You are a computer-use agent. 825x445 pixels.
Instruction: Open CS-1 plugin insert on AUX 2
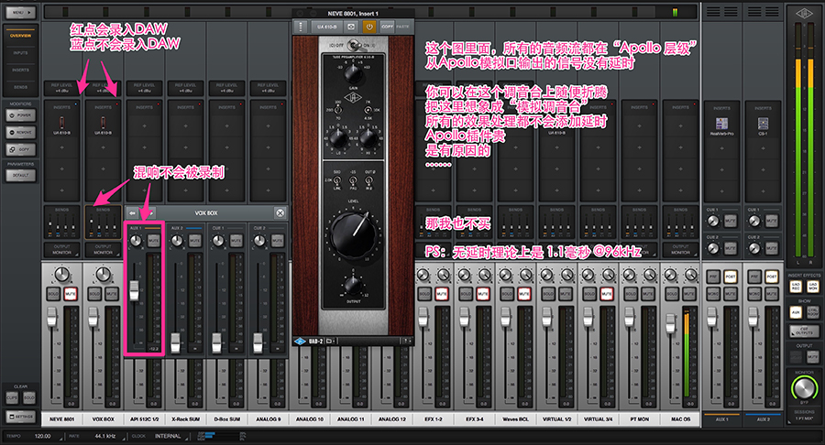click(x=763, y=126)
